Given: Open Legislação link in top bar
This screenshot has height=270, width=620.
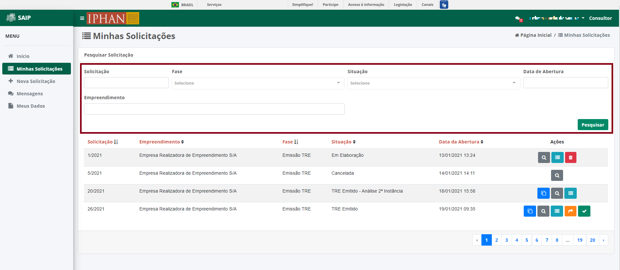Looking at the screenshot, I should pyautogui.click(x=403, y=5).
